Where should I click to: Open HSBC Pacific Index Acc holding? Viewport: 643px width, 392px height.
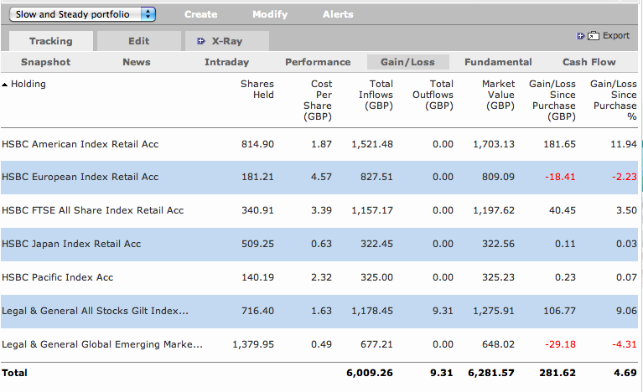(x=57, y=277)
